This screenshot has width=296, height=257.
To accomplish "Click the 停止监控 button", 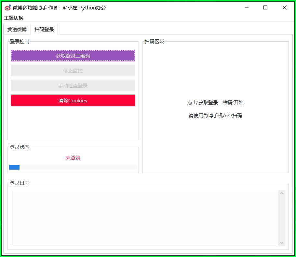I will [73, 71].
